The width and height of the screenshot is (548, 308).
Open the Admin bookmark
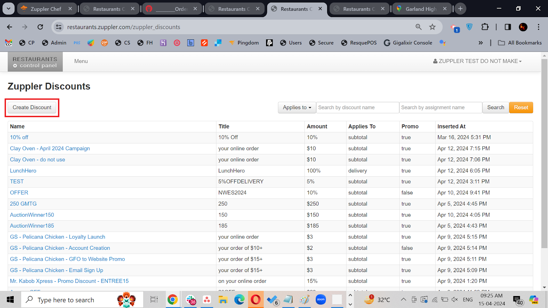(x=54, y=43)
